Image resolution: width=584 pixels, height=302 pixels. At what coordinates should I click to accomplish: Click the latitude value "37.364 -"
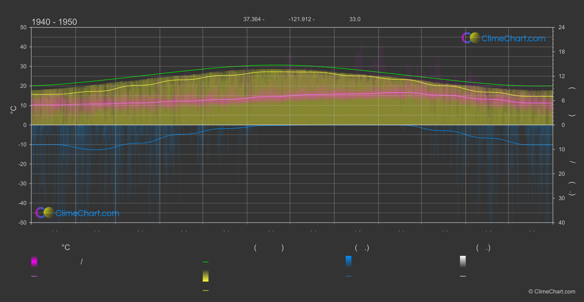click(x=254, y=19)
